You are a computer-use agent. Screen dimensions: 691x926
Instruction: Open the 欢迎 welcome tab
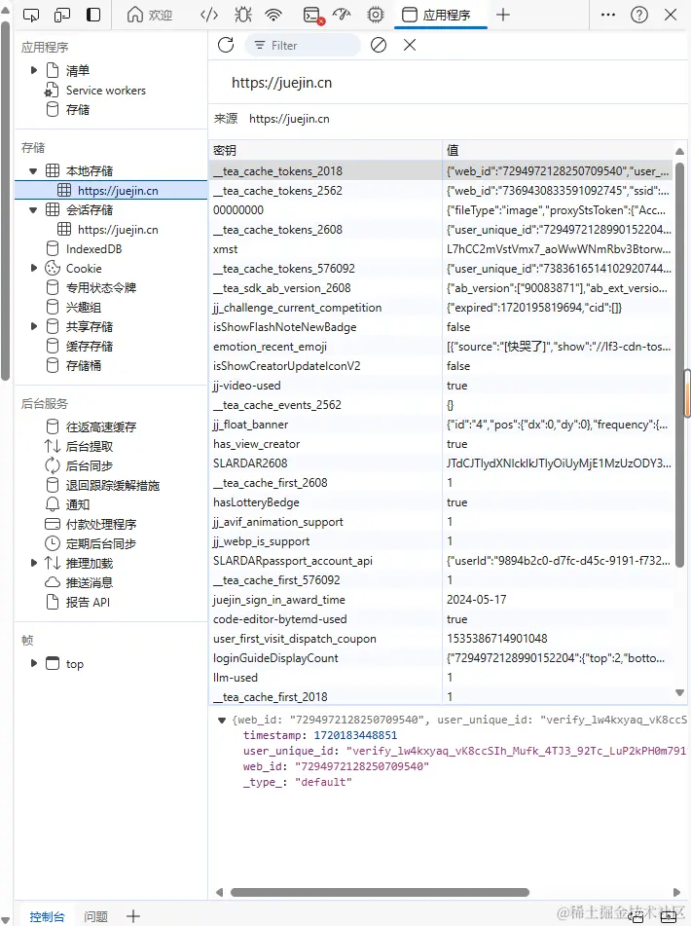point(149,15)
